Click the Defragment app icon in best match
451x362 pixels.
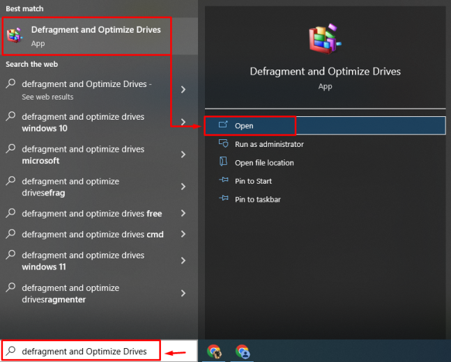(x=15, y=36)
